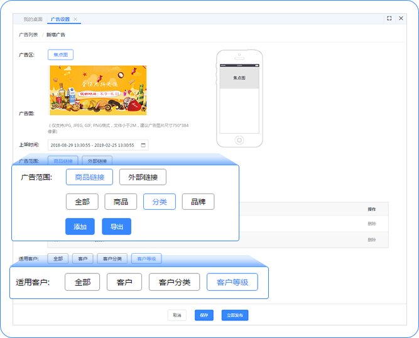
Task: Click the 立即发布 button
Action: point(235,315)
